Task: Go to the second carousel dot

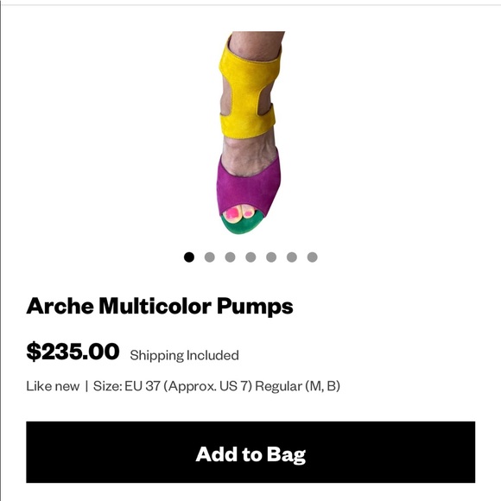Action: 210,257
